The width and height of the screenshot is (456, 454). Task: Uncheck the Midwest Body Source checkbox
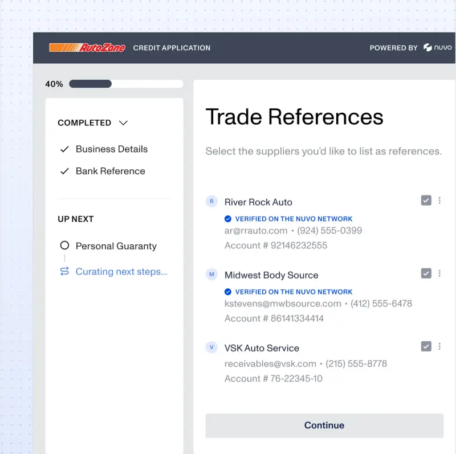click(426, 273)
